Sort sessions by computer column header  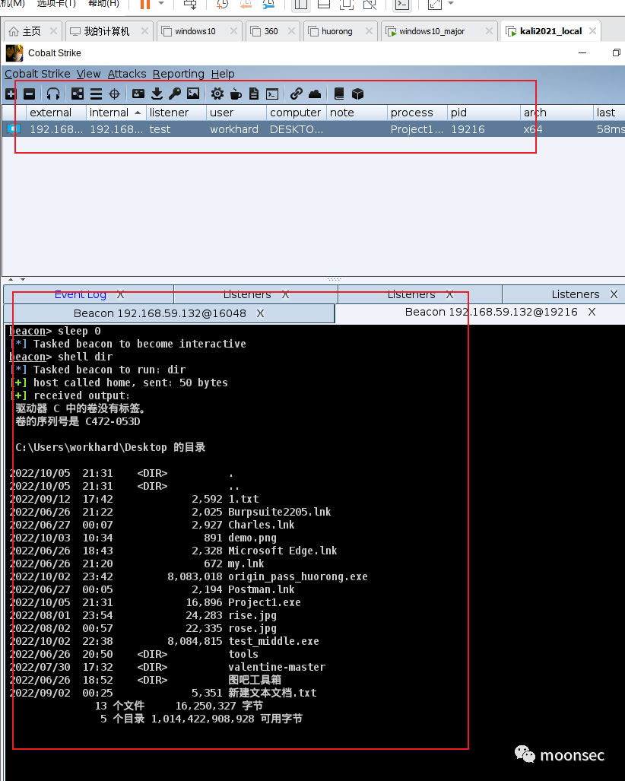[x=297, y=113]
